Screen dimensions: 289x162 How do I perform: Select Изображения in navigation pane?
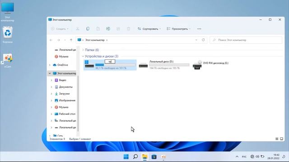tap(65, 100)
